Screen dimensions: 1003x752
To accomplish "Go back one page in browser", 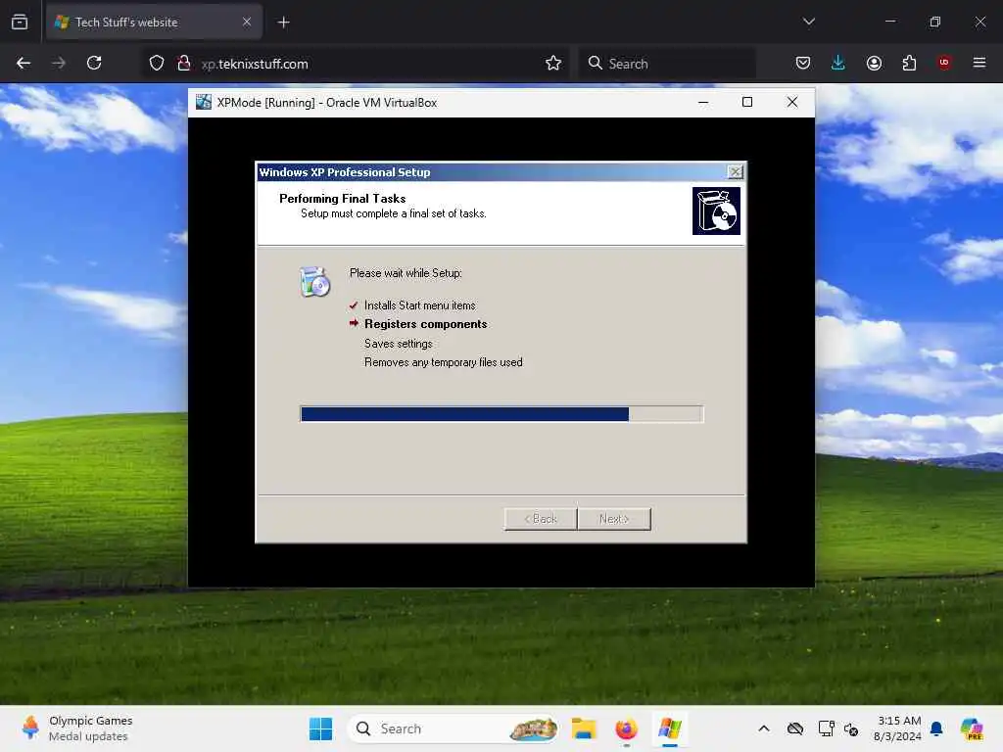I will pos(24,63).
